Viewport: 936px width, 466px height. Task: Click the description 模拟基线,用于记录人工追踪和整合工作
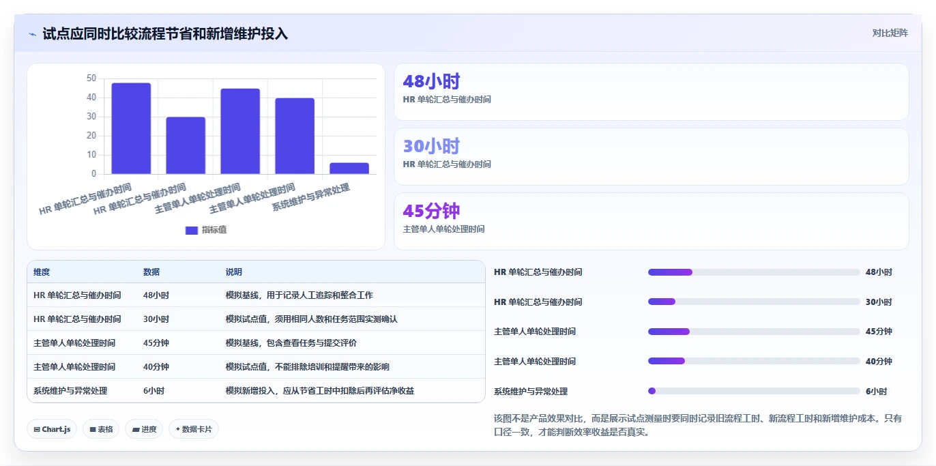pos(299,295)
